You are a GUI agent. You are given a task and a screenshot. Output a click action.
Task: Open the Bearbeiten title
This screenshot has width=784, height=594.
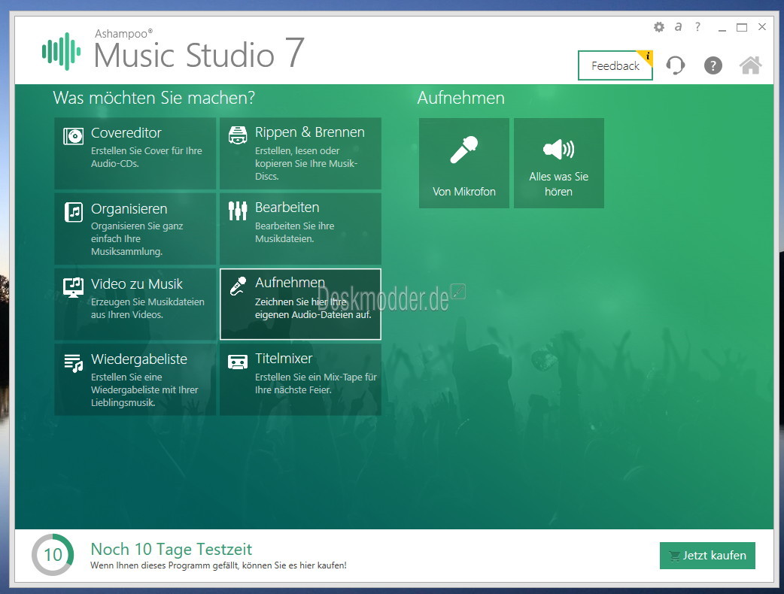click(287, 208)
